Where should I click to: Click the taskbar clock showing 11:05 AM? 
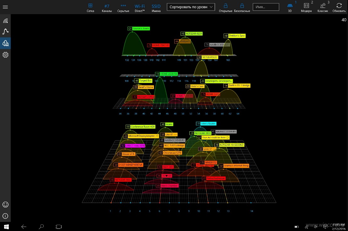(339, 227)
